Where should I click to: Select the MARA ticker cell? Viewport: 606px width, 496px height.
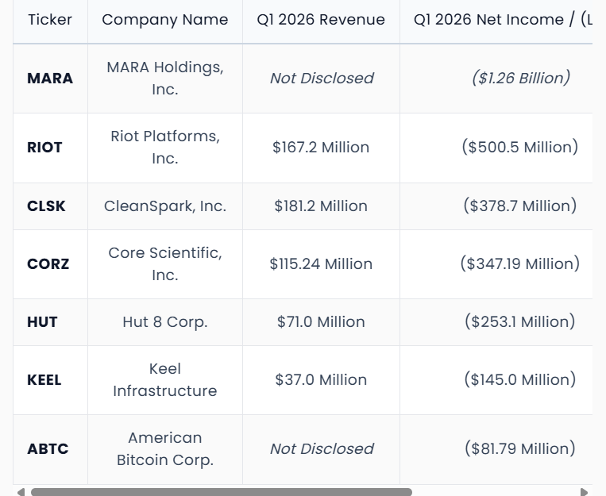tap(50, 79)
